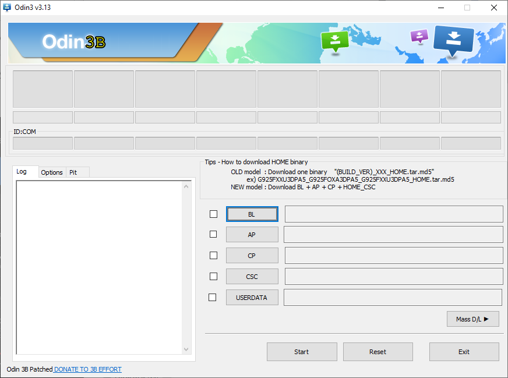Open the DONATE TO 3B EFFORT link
The width and height of the screenshot is (508, 378).
point(88,369)
